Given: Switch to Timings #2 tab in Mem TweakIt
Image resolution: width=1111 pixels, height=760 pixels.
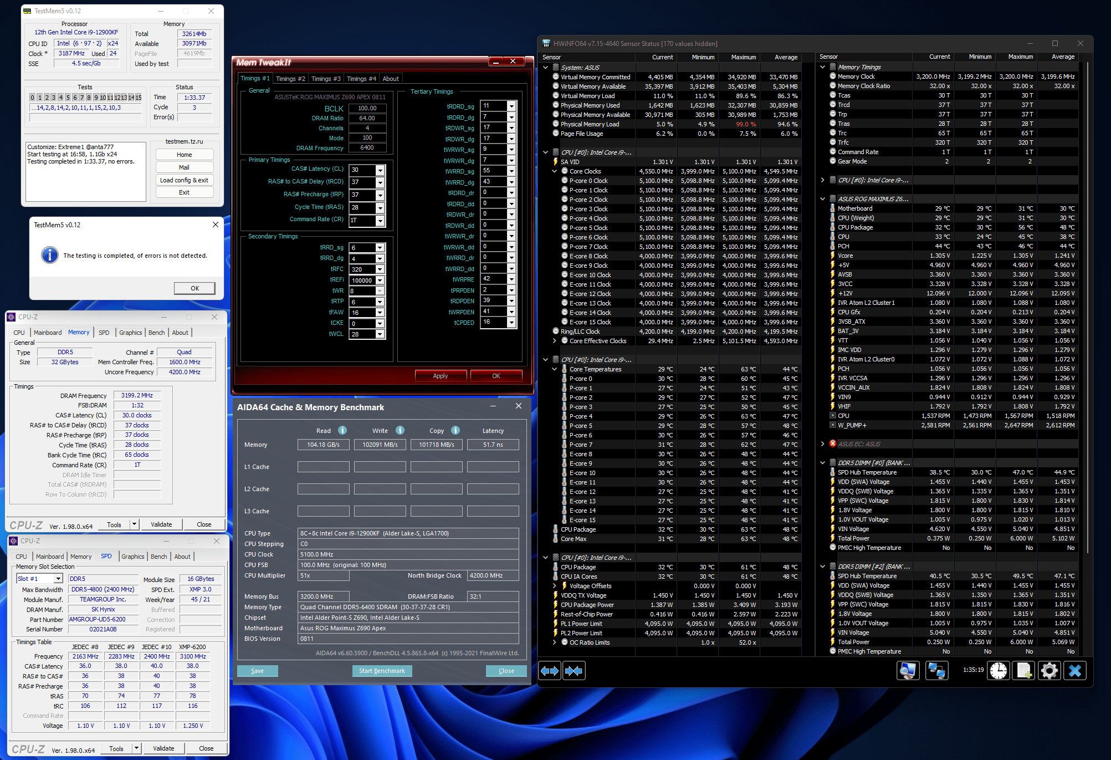Looking at the screenshot, I should pyautogui.click(x=290, y=79).
